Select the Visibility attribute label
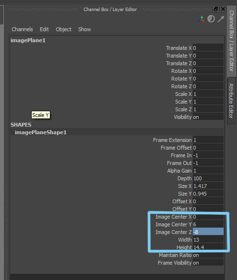This screenshot has width=237, height=280. 183,117
